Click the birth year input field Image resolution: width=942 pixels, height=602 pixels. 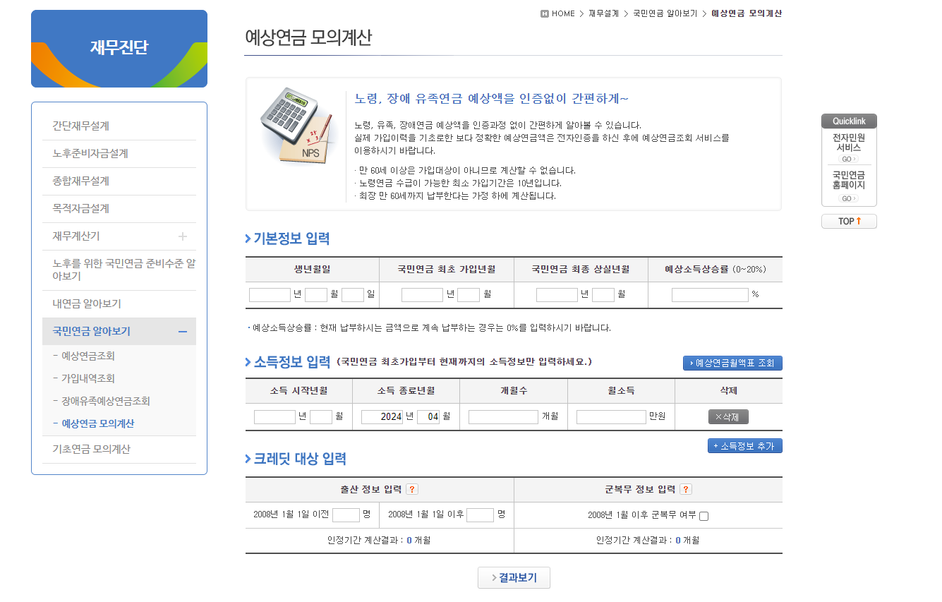tap(269, 294)
